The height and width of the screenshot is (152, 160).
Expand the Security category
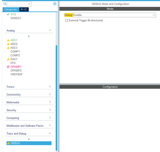(x=50, y=110)
